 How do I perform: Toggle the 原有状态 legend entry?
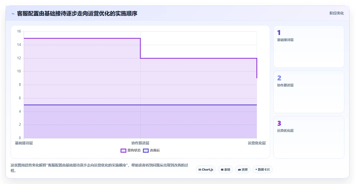[131, 150]
